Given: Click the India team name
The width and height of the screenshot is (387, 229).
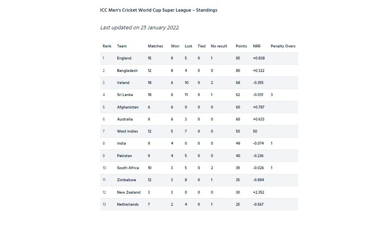Looking at the screenshot, I should pos(121,143).
